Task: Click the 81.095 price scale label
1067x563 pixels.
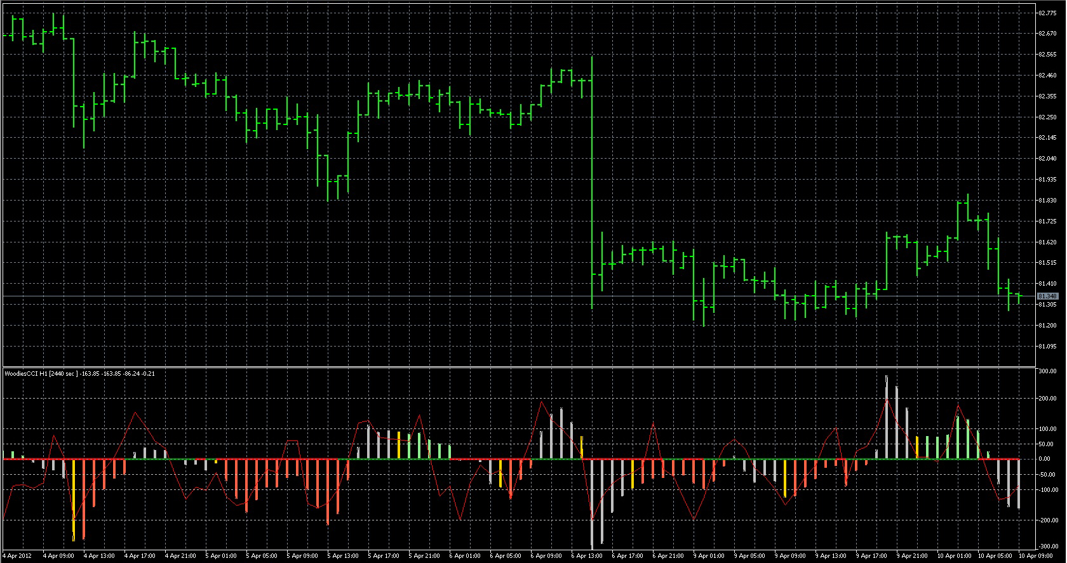Action: 1047,347
